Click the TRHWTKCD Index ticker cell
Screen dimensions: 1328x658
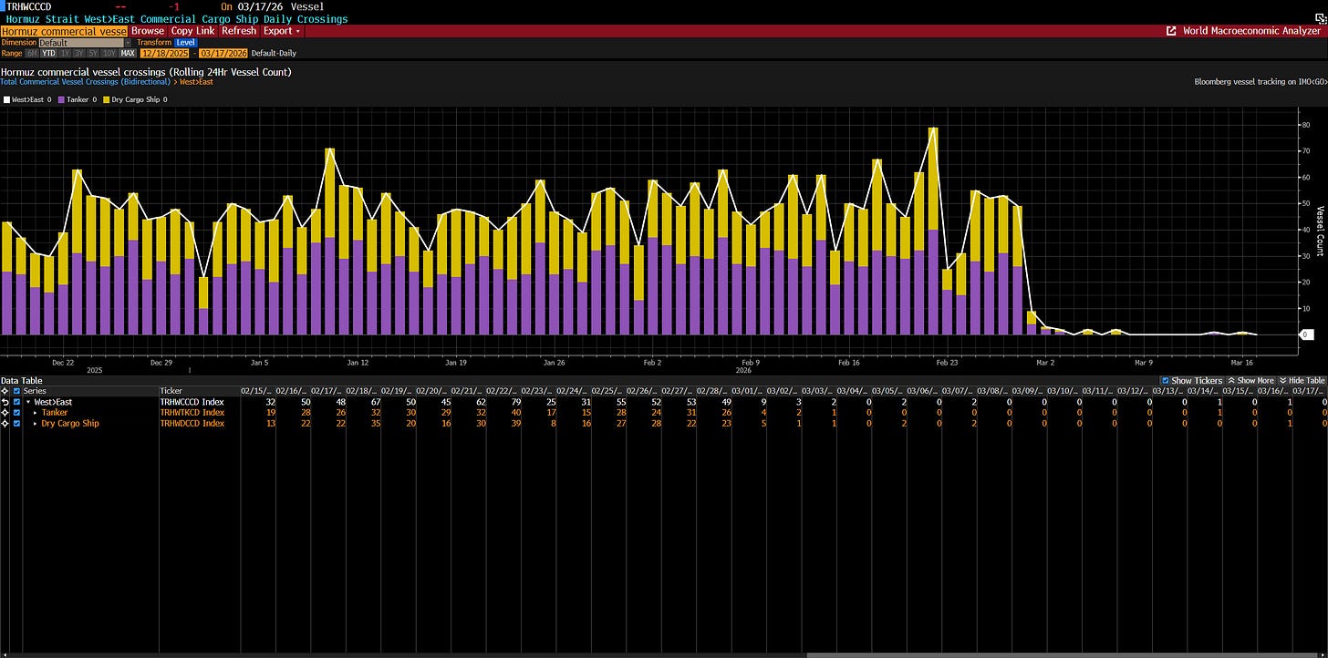pos(192,413)
